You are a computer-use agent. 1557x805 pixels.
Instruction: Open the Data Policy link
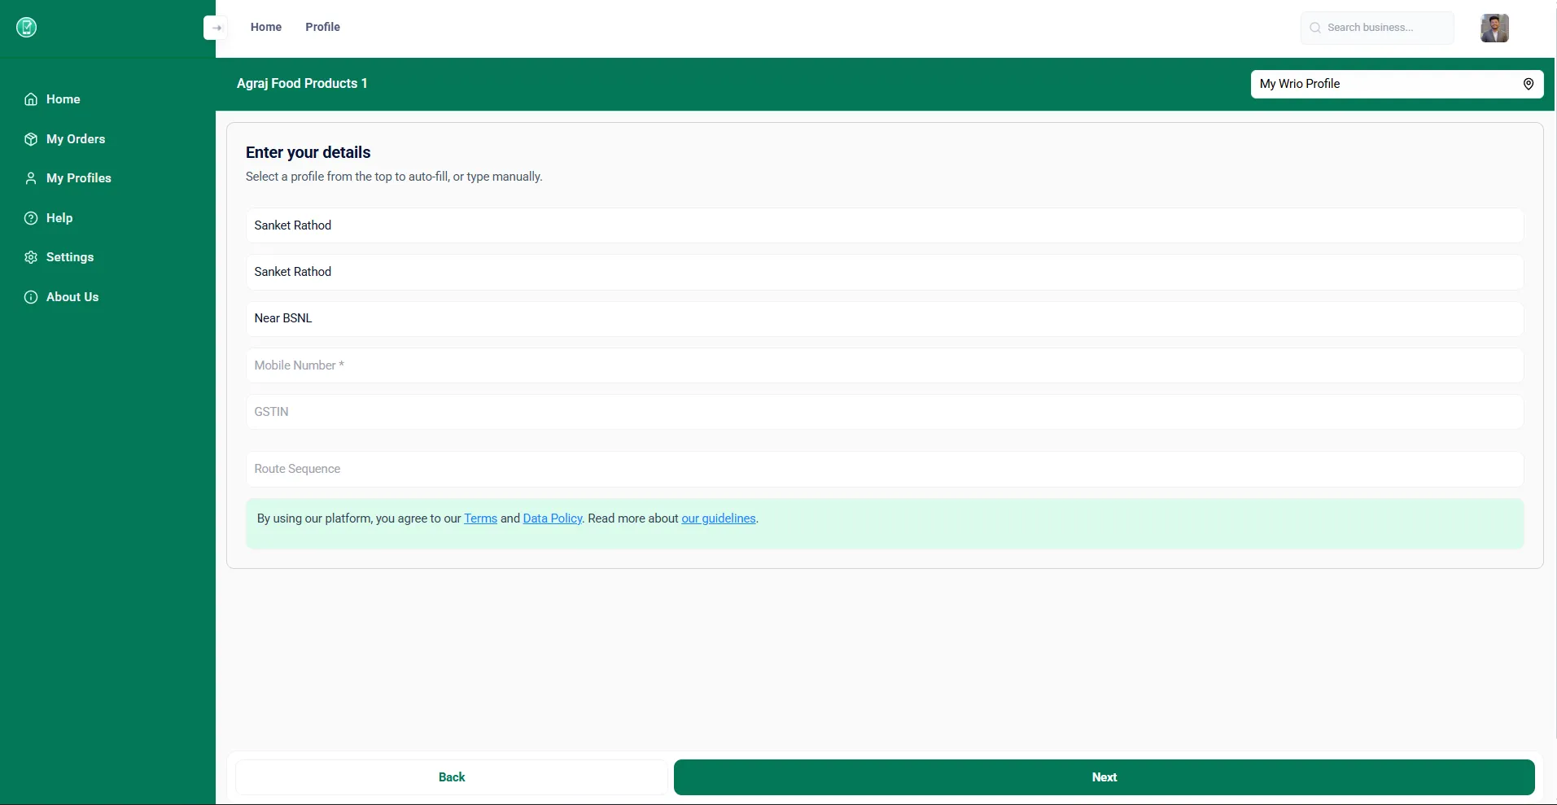553,518
